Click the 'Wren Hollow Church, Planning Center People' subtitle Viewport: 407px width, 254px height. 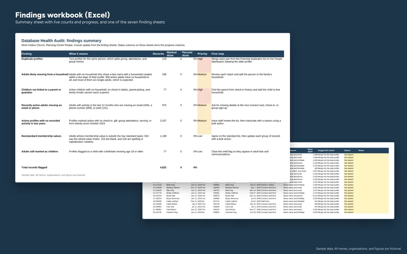pos(103,45)
